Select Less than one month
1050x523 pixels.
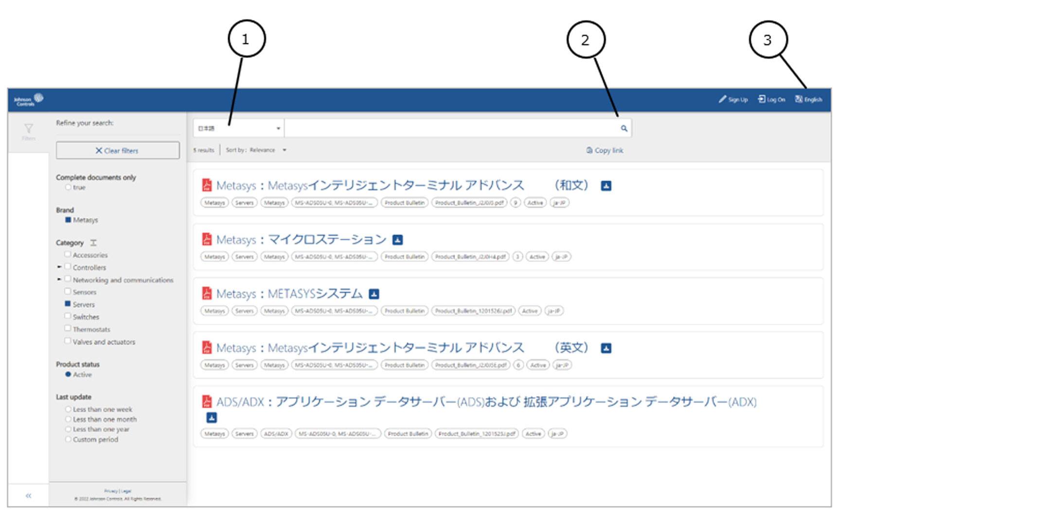(68, 419)
